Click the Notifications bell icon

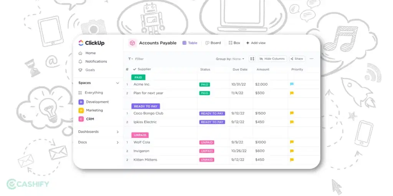tap(80, 62)
